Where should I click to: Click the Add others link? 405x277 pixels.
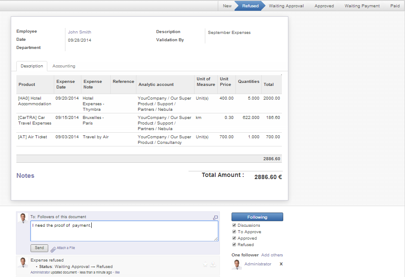[x=272, y=255]
